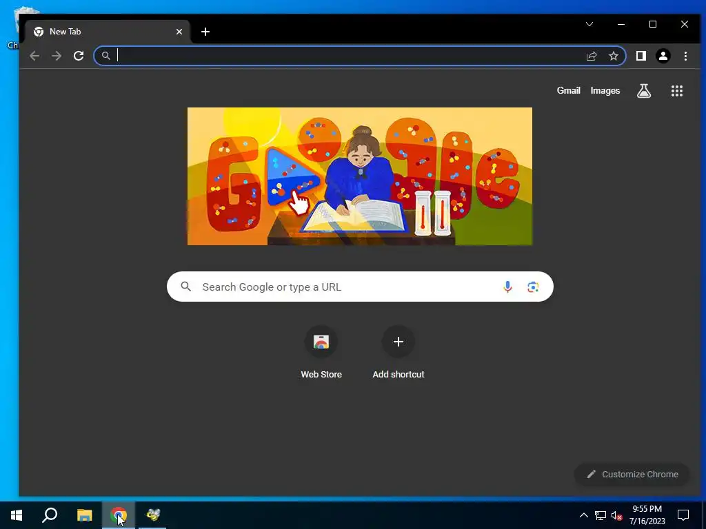Image resolution: width=706 pixels, height=529 pixels.
Task: Open the bee application in taskbar
Action: click(152, 515)
